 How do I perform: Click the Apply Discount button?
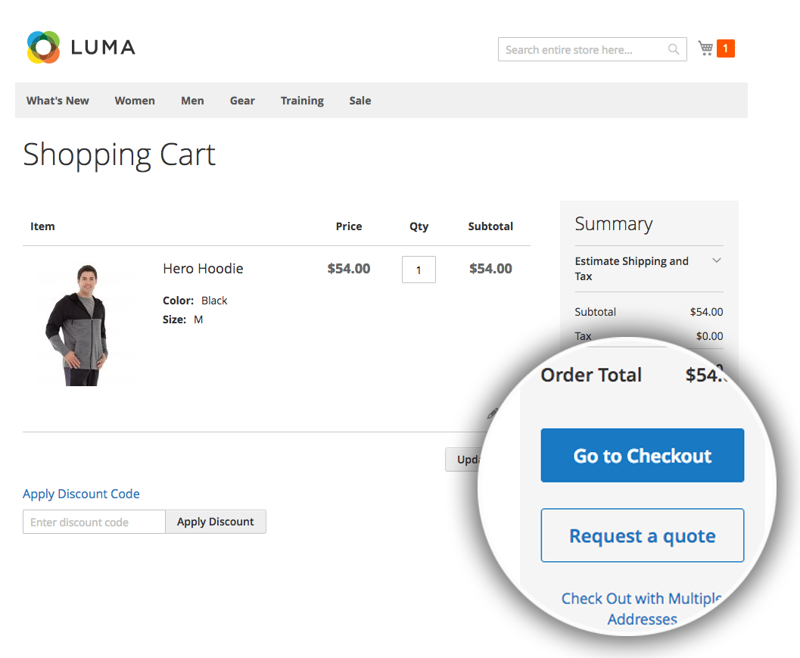coord(215,522)
